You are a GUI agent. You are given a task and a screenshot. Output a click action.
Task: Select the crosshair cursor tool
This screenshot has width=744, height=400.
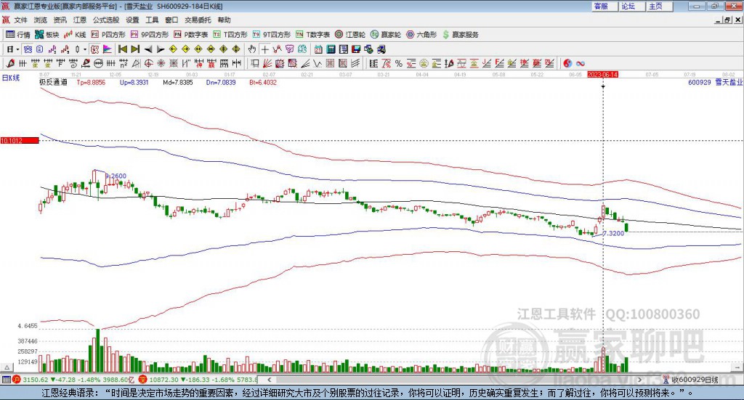point(264,49)
